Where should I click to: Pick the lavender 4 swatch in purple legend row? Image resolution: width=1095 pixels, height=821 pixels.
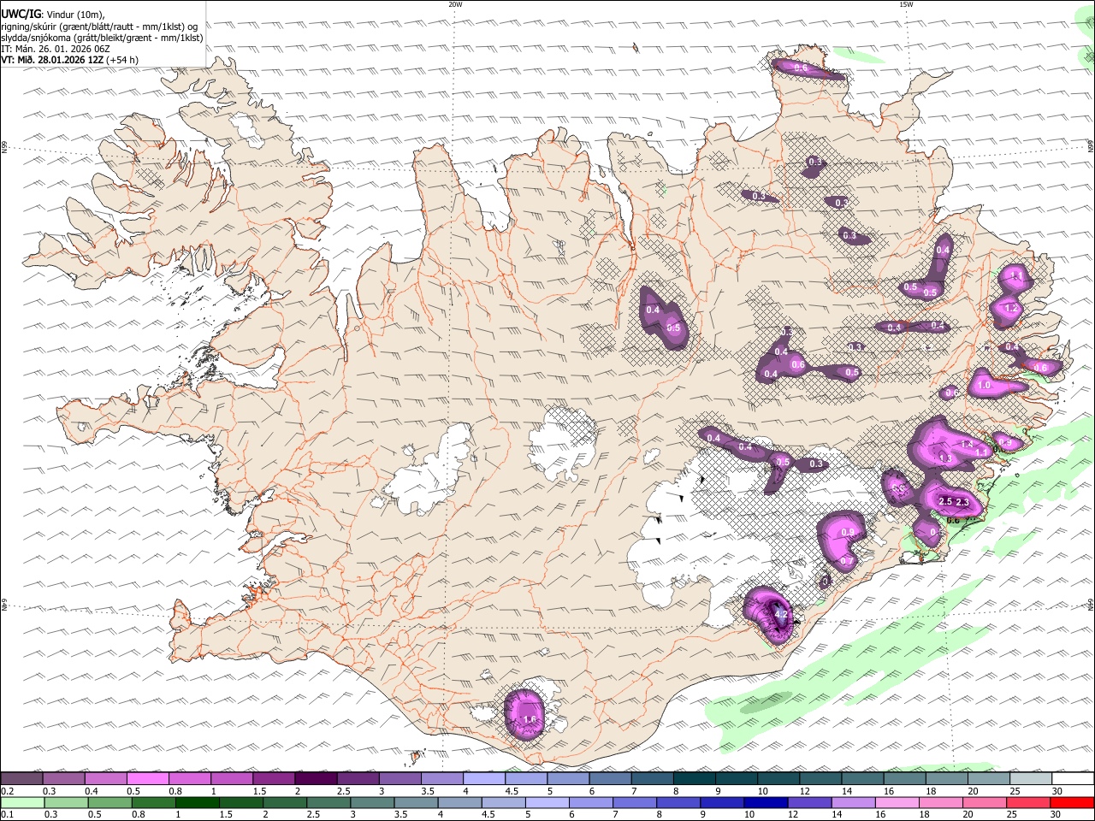tap(484, 779)
